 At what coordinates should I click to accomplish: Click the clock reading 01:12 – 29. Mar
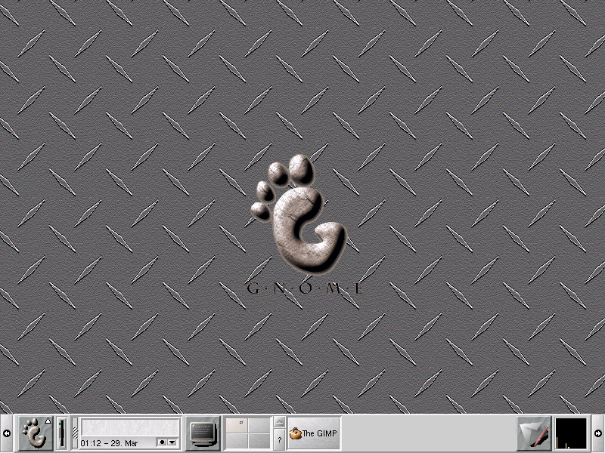[109, 443]
